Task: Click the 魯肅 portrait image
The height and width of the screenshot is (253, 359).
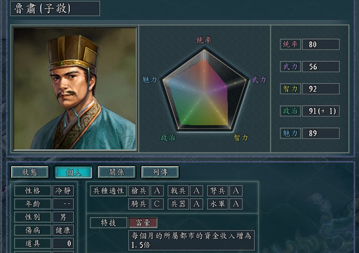Action: (x=75, y=89)
